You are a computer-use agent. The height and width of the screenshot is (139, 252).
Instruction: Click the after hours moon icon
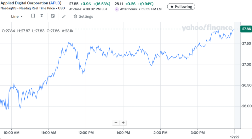[x=117, y=9]
